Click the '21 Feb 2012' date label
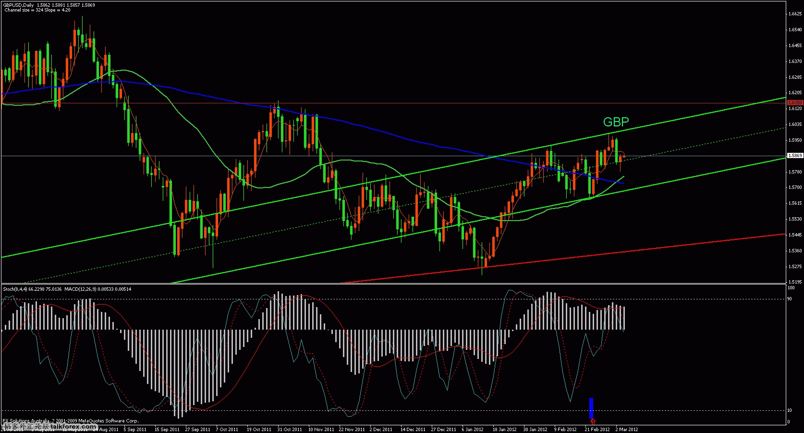804x433 pixels. coord(597,430)
